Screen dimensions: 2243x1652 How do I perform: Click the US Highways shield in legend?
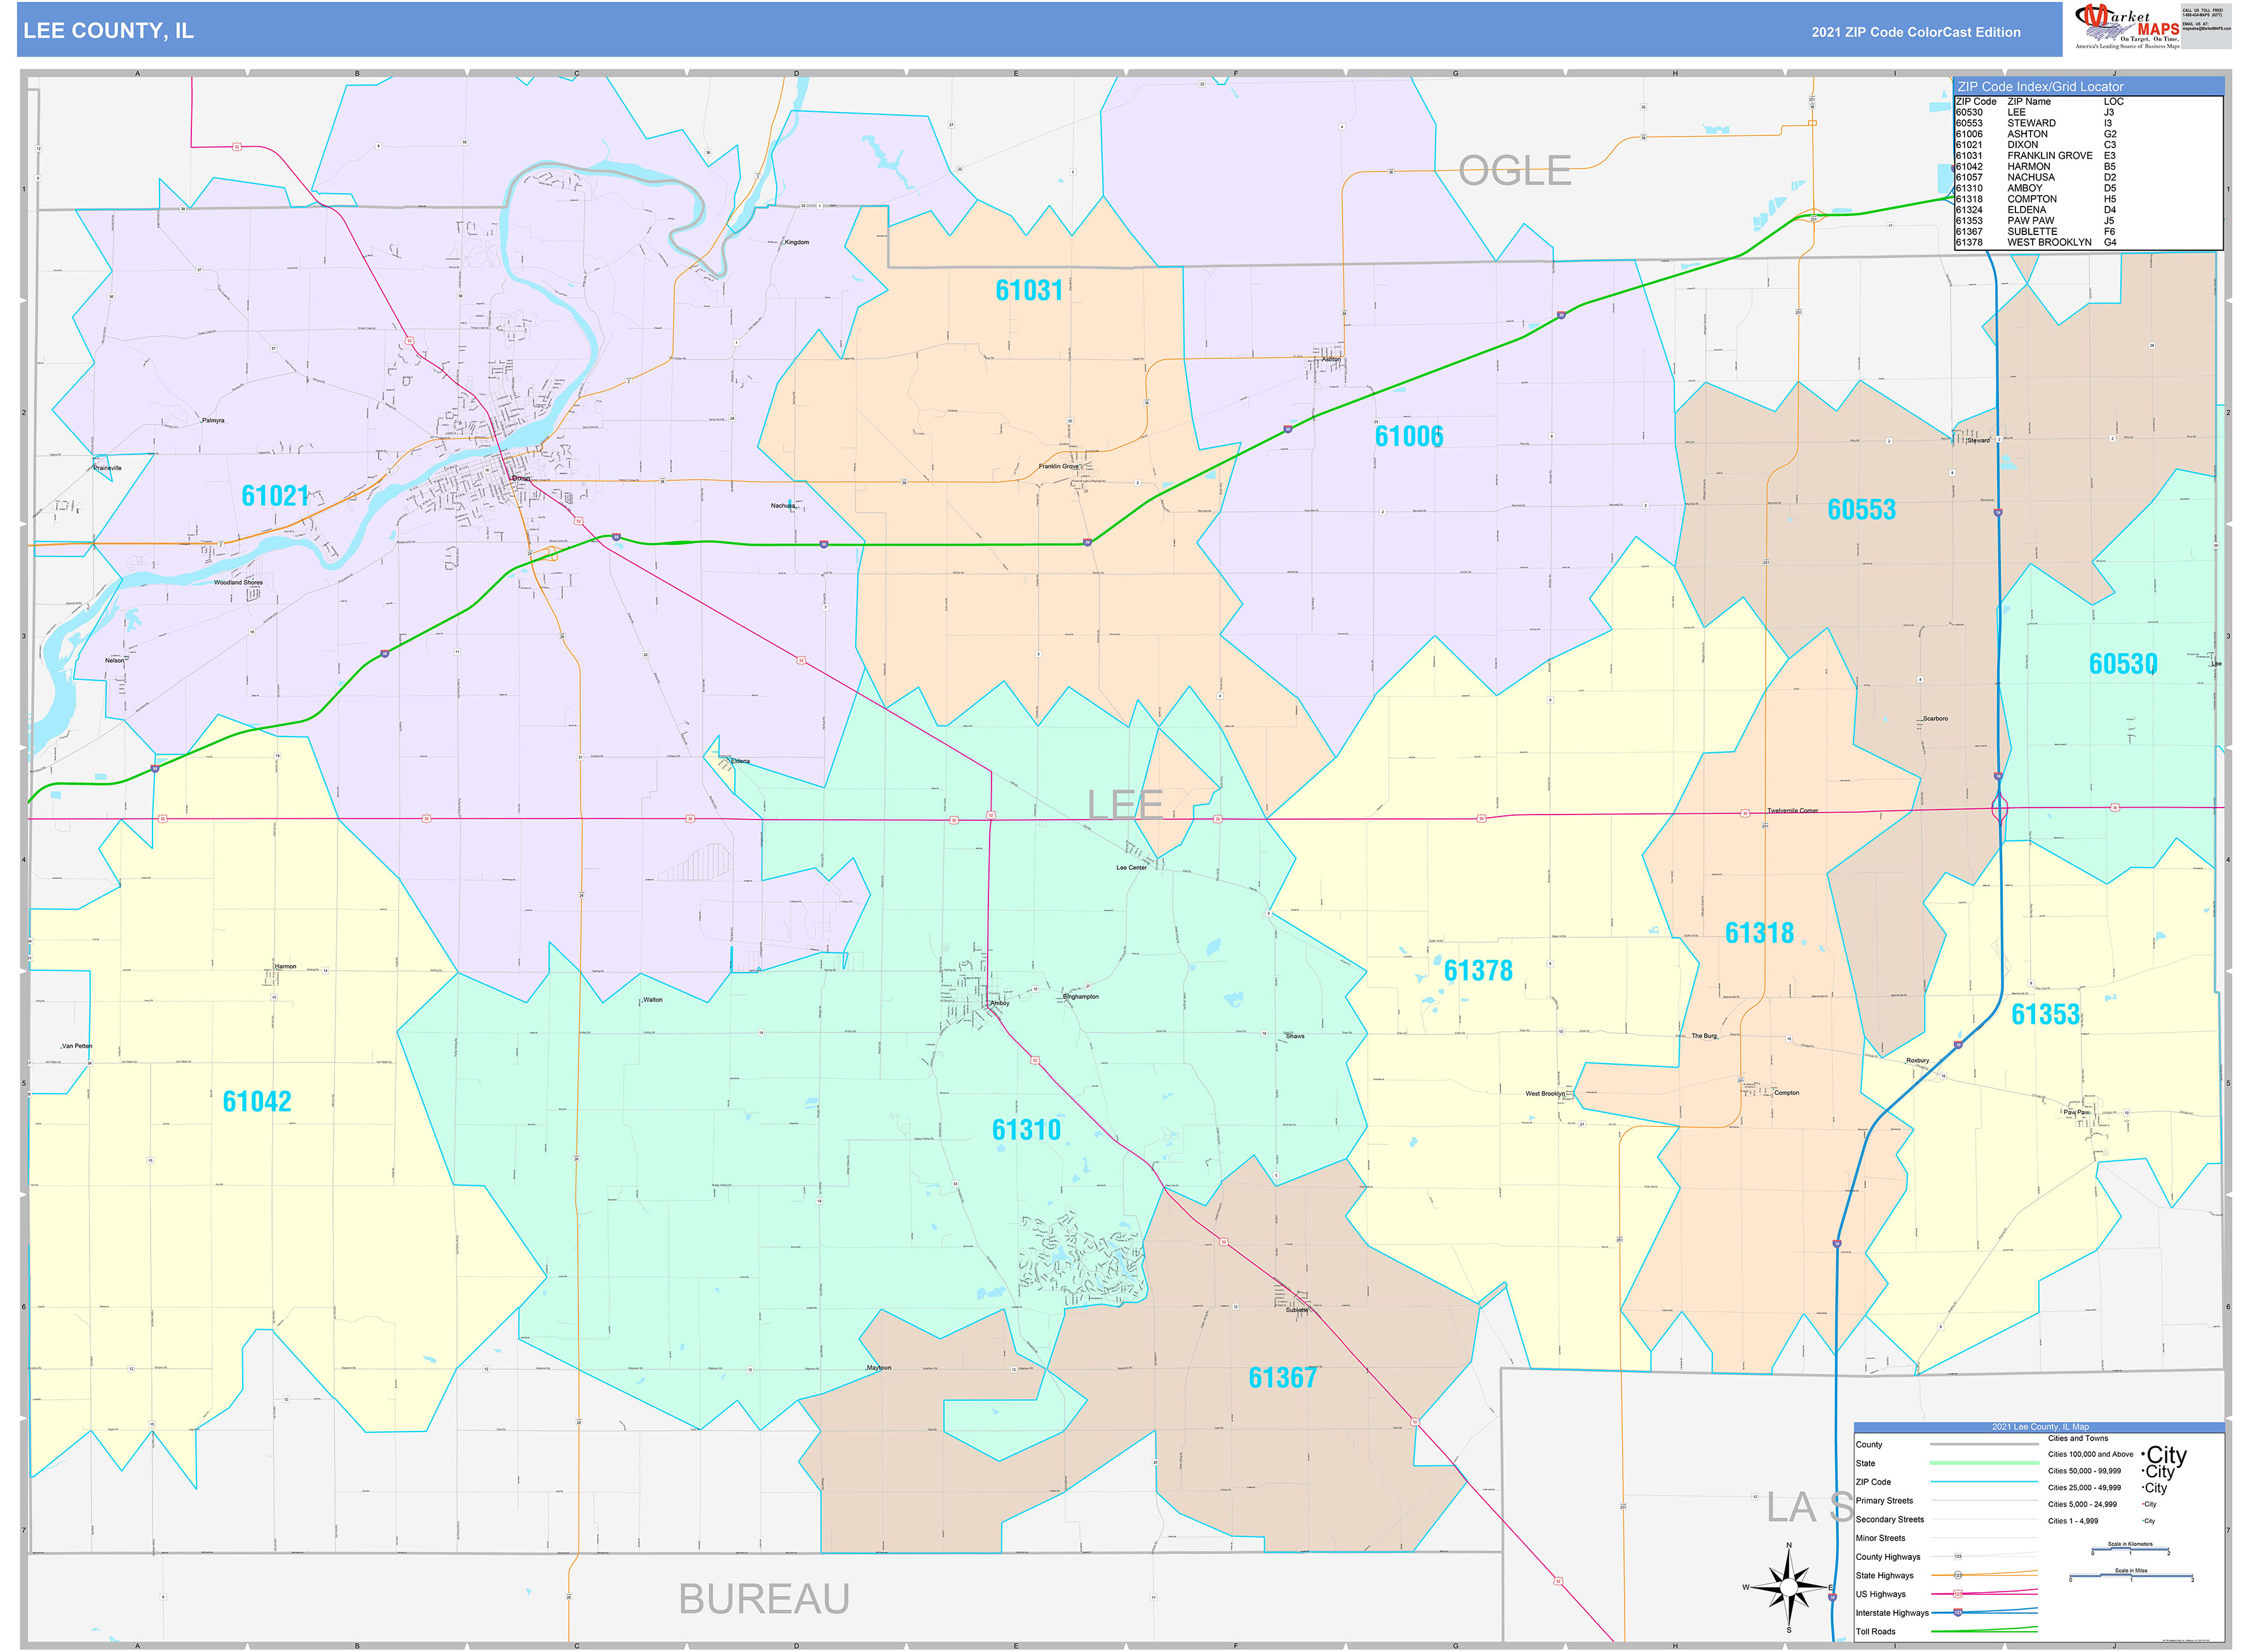[x=1958, y=1594]
